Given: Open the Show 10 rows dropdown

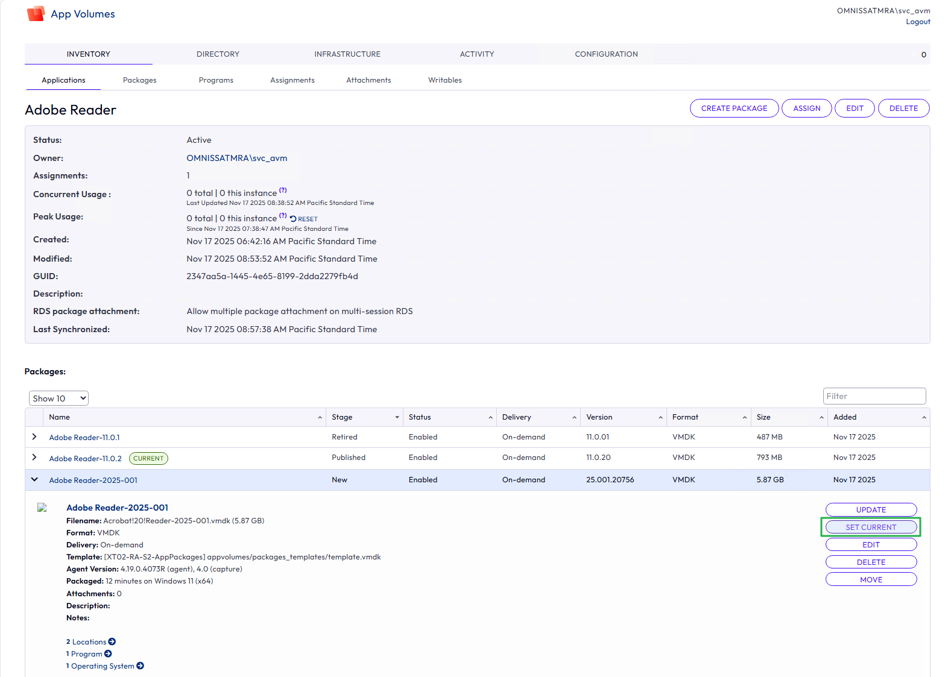Looking at the screenshot, I should tap(58, 398).
